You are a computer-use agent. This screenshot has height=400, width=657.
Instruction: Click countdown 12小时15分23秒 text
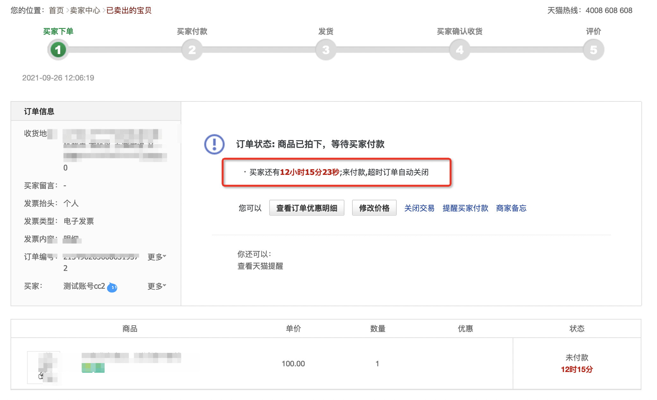click(309, 172)
